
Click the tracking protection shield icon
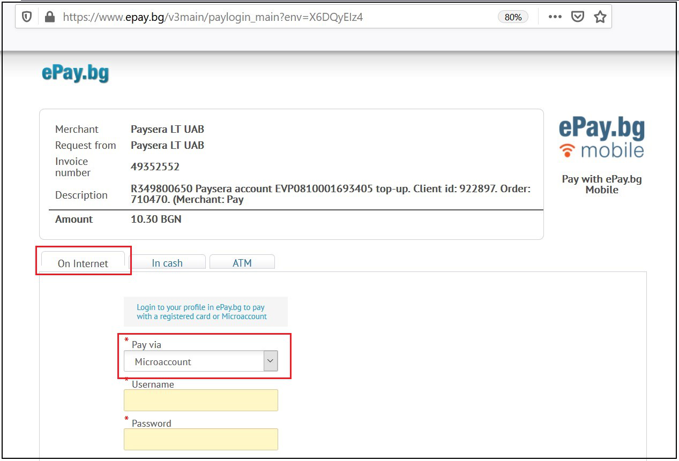coord(27,17)
